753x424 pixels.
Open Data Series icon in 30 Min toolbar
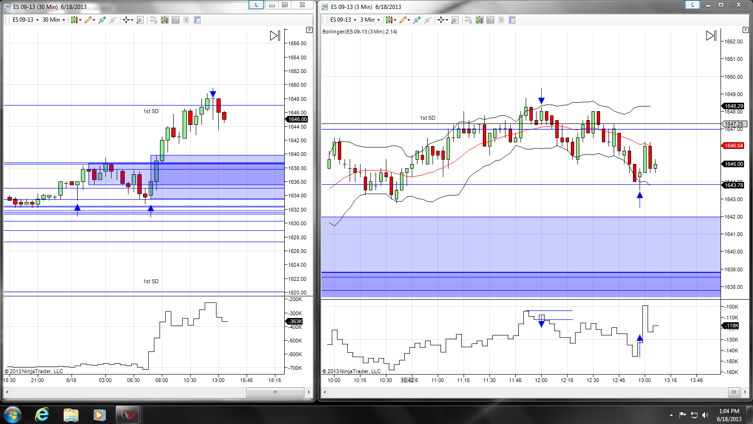[165, 20]
